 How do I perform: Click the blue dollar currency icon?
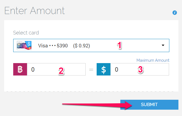pos(104,69)
